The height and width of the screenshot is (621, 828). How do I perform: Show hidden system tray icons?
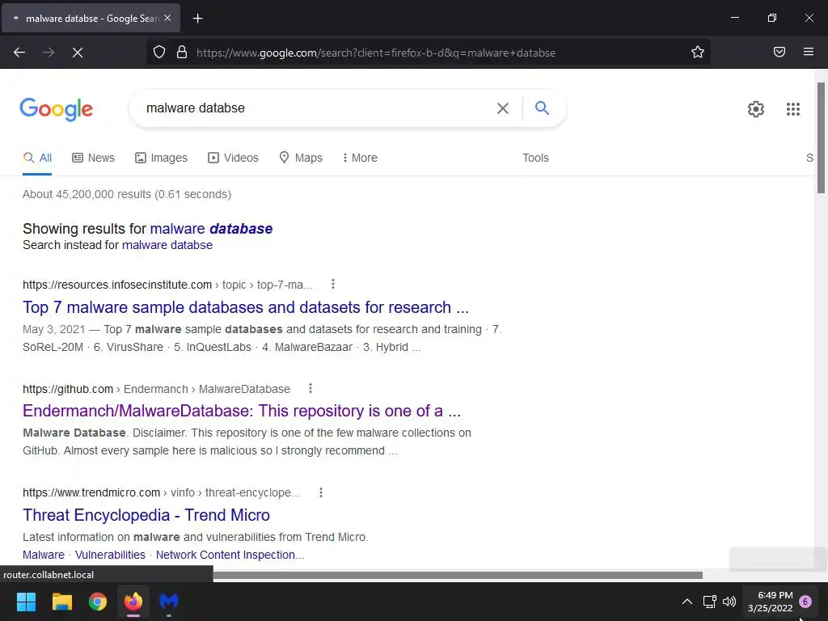click(x=687, y=602)
